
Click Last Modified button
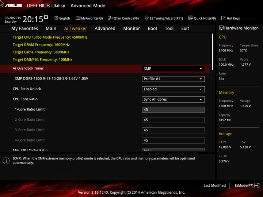point(214,185)
